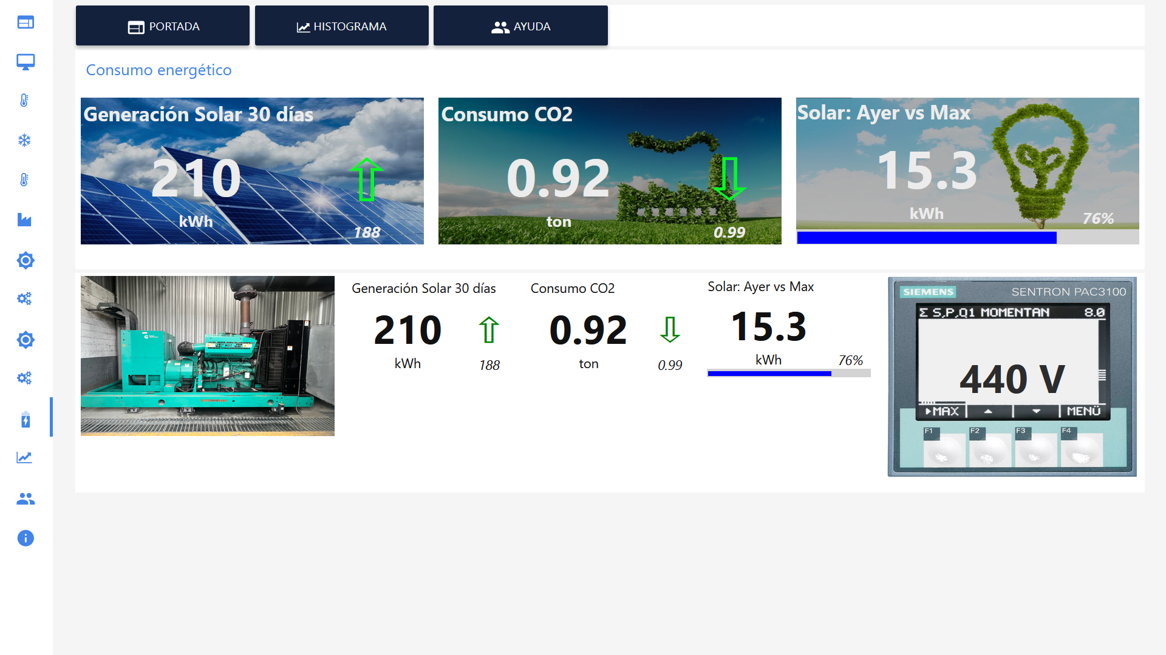The image size is (1166, 655).
Task: Click the web layout icon in sidebar
Action: pos(26,22)
